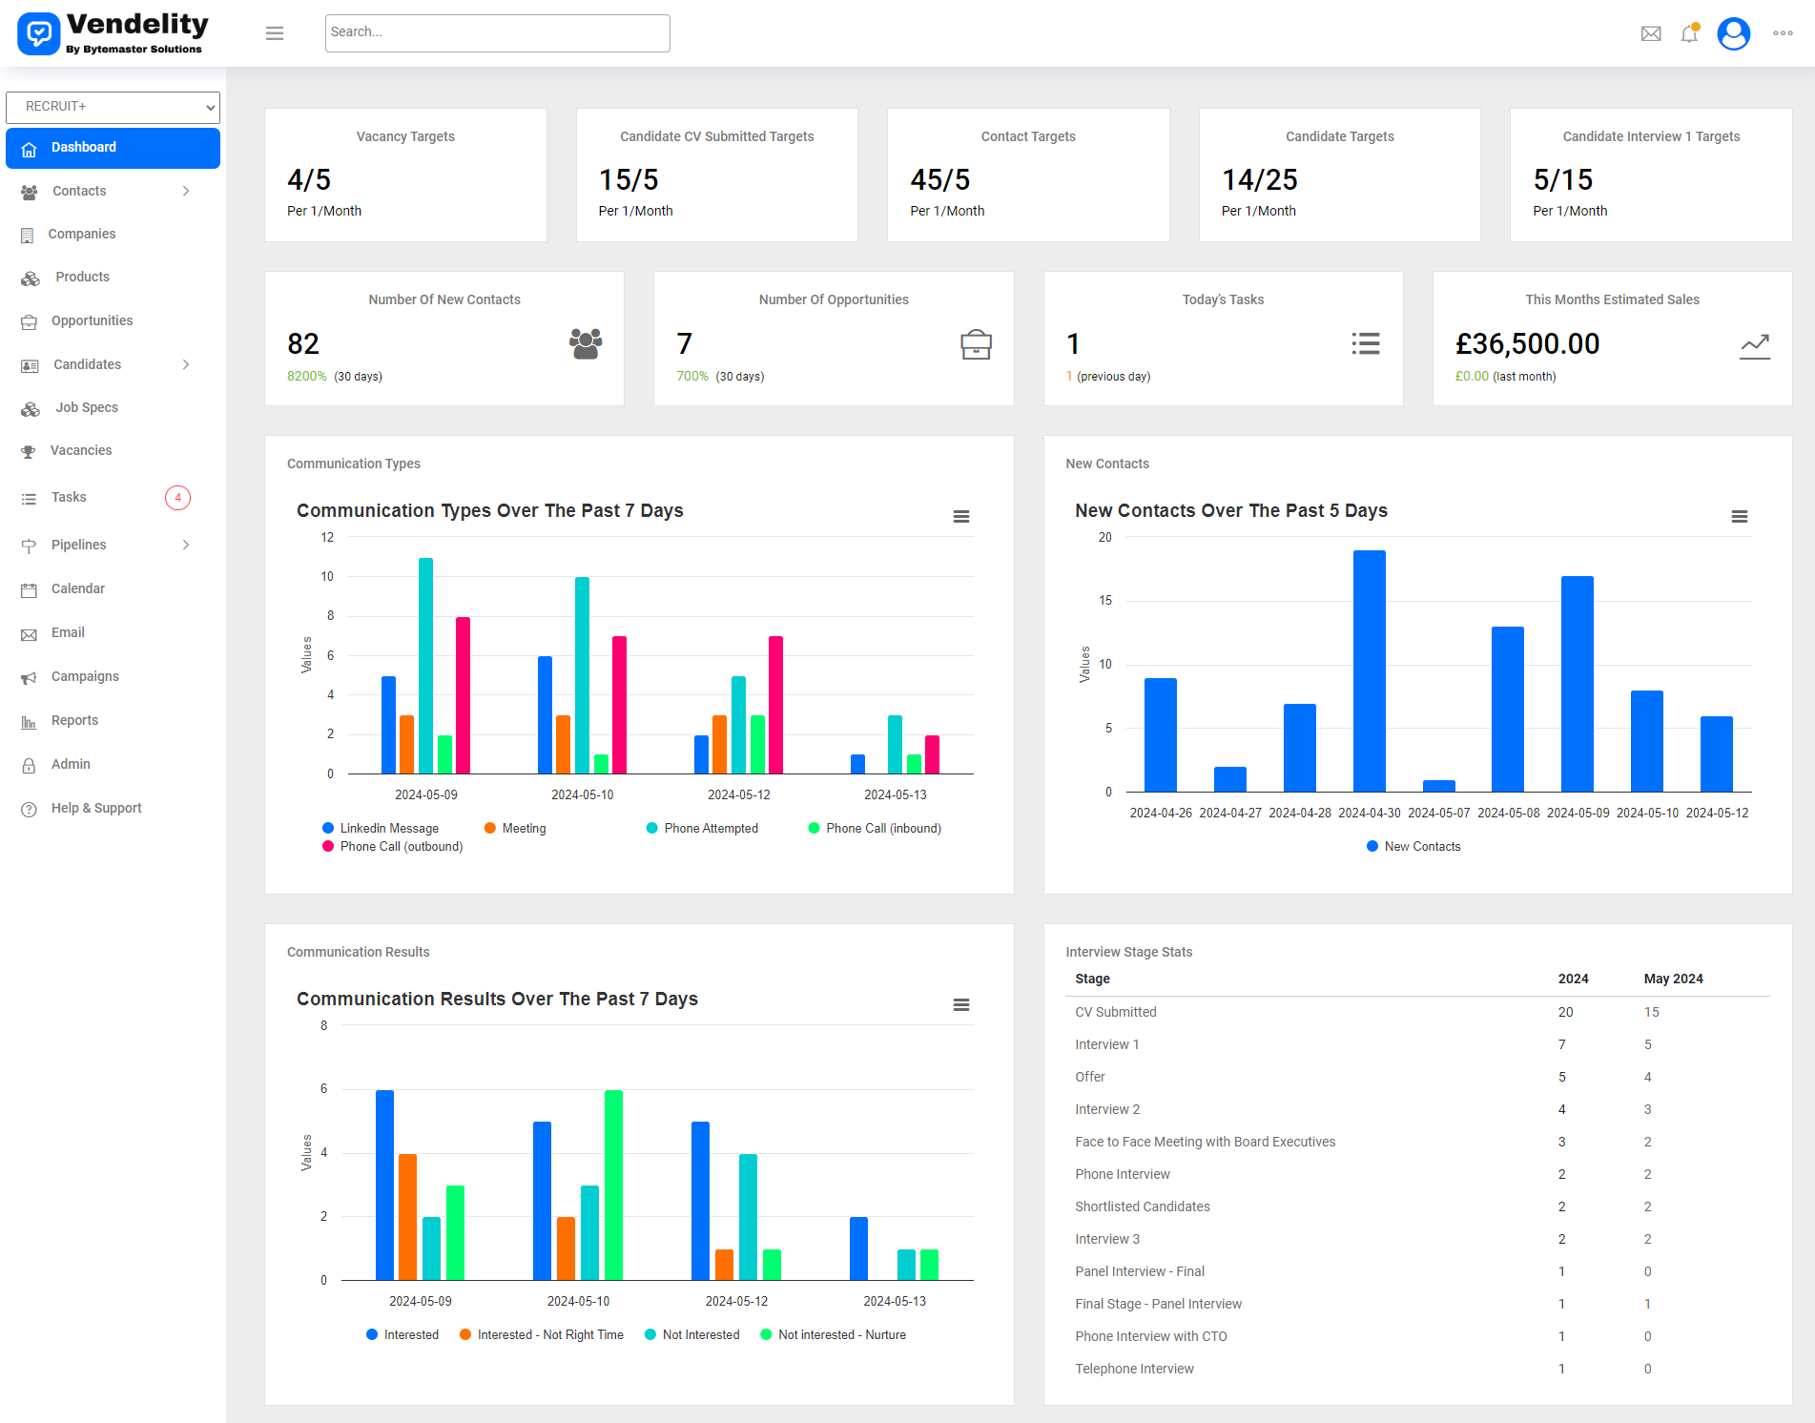This screenshot has width=1815, height=1423.
Task: Expand the Contacts submenu chevron
Action: coord(186,191)
